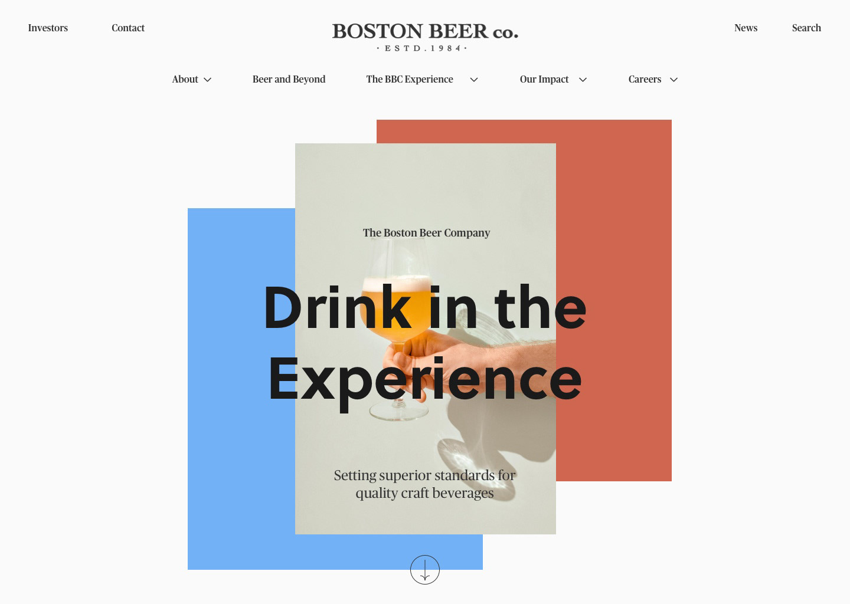Click 'The Boston Beer Company' text
The width and height of the screenshot is (850, 604).
pyautogui.click(x=426, y=233)
